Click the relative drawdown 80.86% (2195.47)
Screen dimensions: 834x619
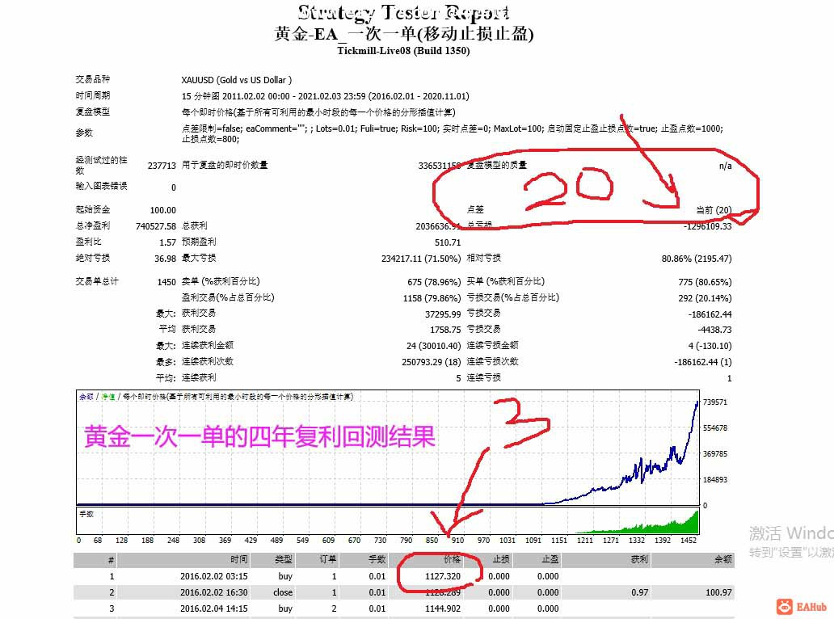click(697, 259)
